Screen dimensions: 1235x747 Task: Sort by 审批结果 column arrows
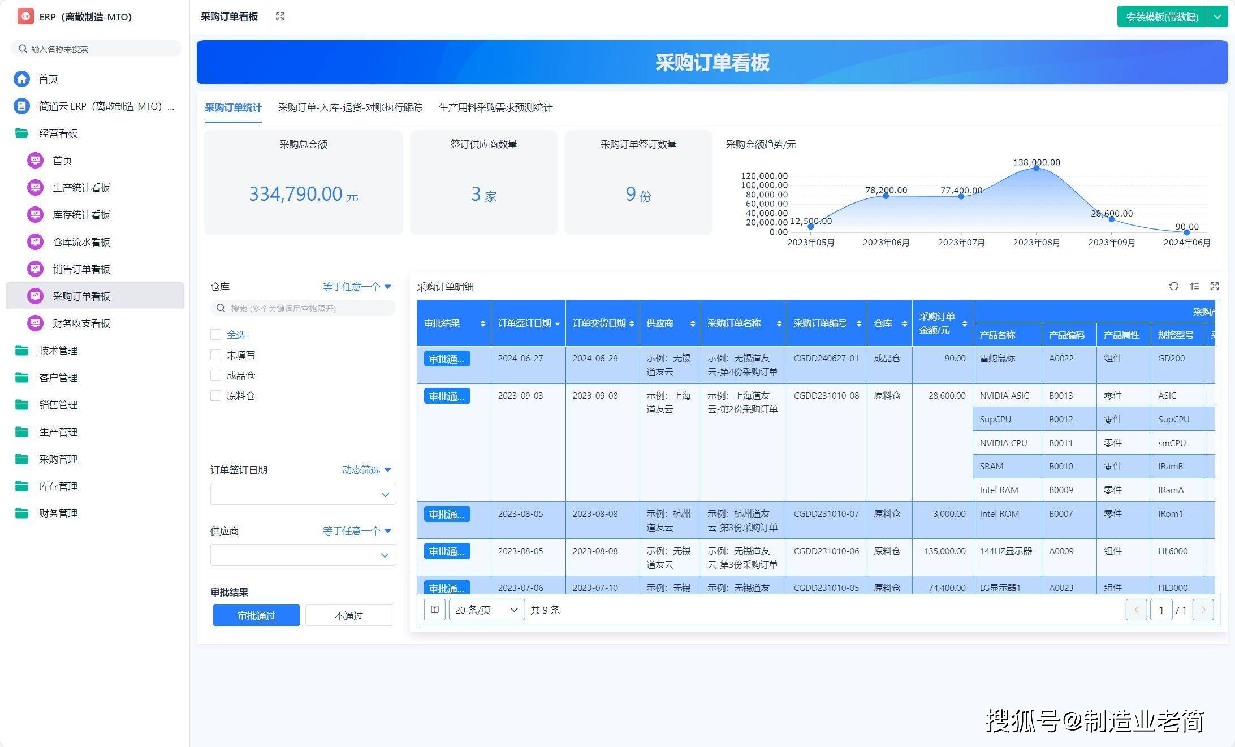[483, 323]
